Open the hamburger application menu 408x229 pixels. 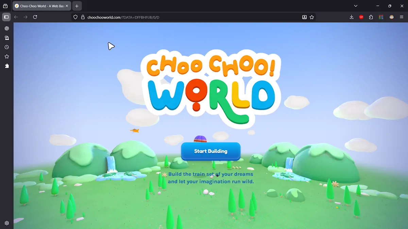pyautogui.click(x=401, y=17)
